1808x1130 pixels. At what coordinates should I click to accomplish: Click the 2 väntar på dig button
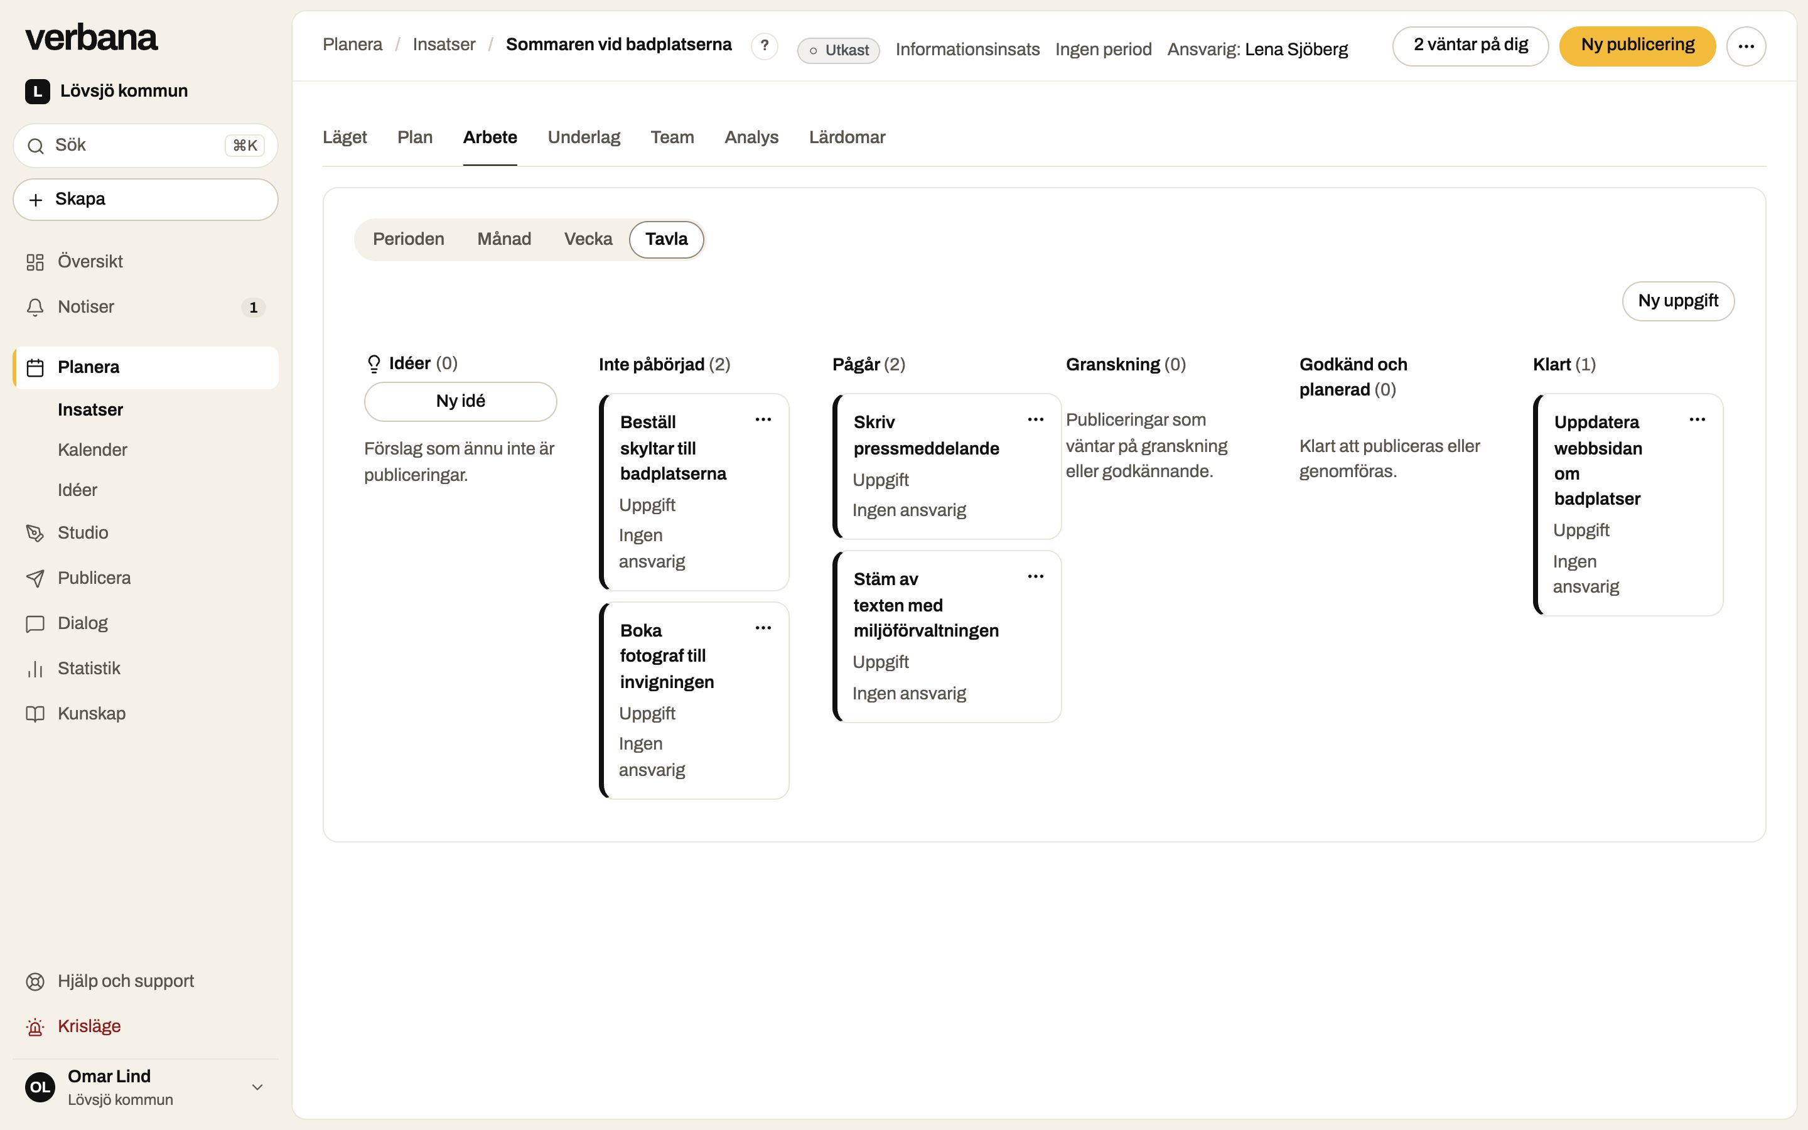coord(1470,46)
